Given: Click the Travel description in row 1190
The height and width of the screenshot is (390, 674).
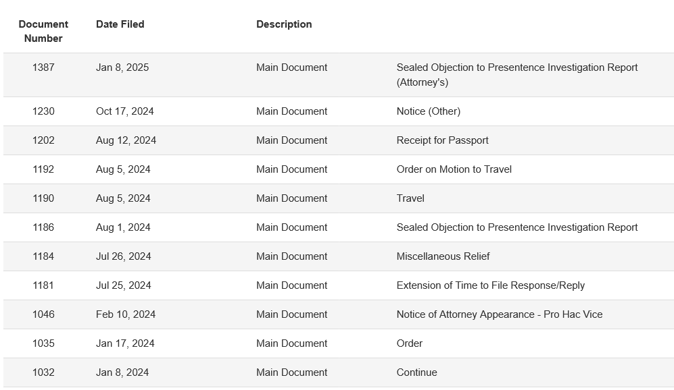Looking at the screenshot, I should coord(410,198).
